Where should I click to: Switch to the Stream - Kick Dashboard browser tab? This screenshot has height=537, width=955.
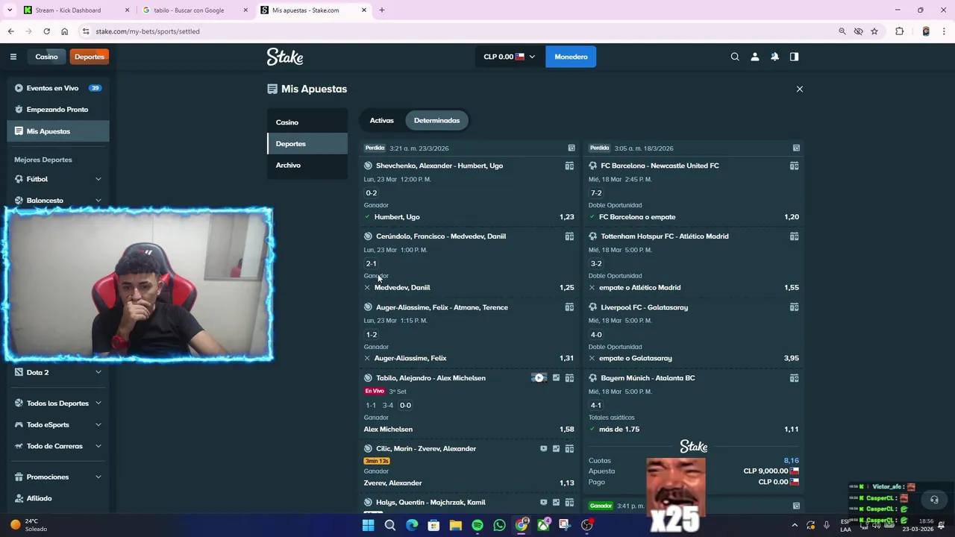click(x=75, y=10)
